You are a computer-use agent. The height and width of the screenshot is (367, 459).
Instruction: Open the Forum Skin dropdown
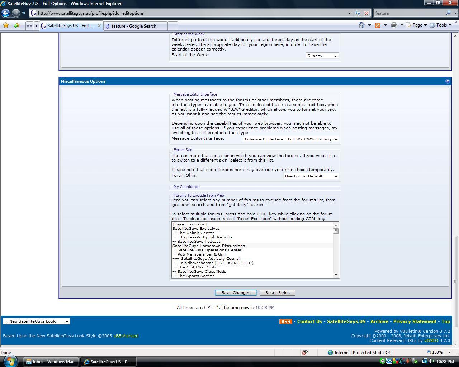(311, 176)
